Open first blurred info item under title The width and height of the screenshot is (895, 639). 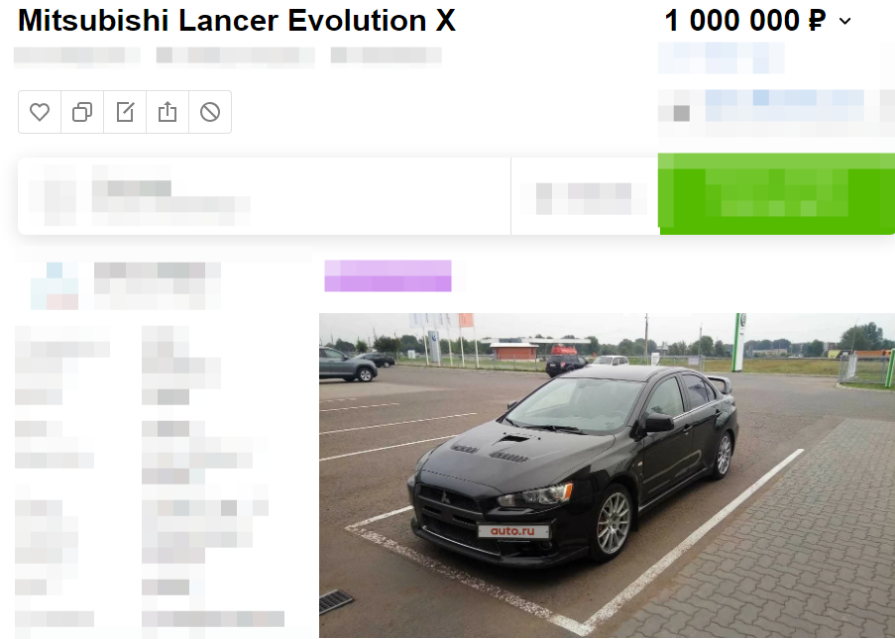click(76, 55)
